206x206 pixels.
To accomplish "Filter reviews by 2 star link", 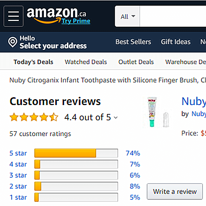I will 18,186.
